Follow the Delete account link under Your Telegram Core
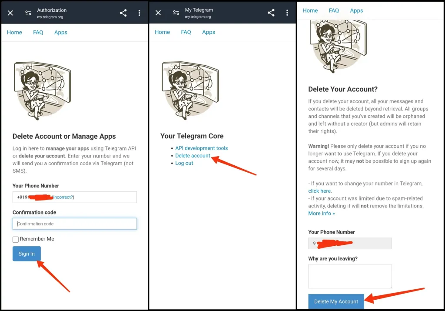The height and width of the screenshot is (311, 445). tap(193, 155)
